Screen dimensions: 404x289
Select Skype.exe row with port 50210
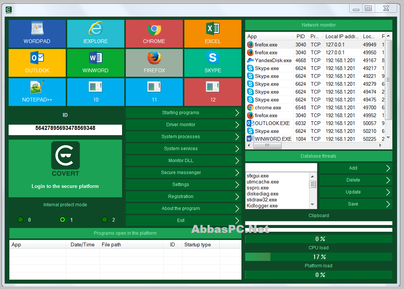click(x=316, y=131)
